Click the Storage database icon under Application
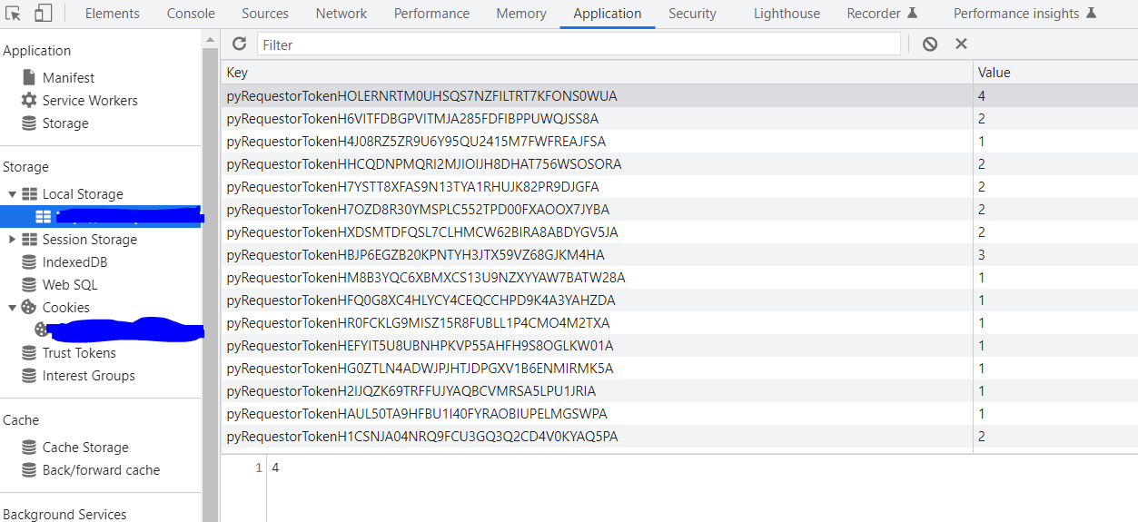1138x522 pixels. pos(29,123)
